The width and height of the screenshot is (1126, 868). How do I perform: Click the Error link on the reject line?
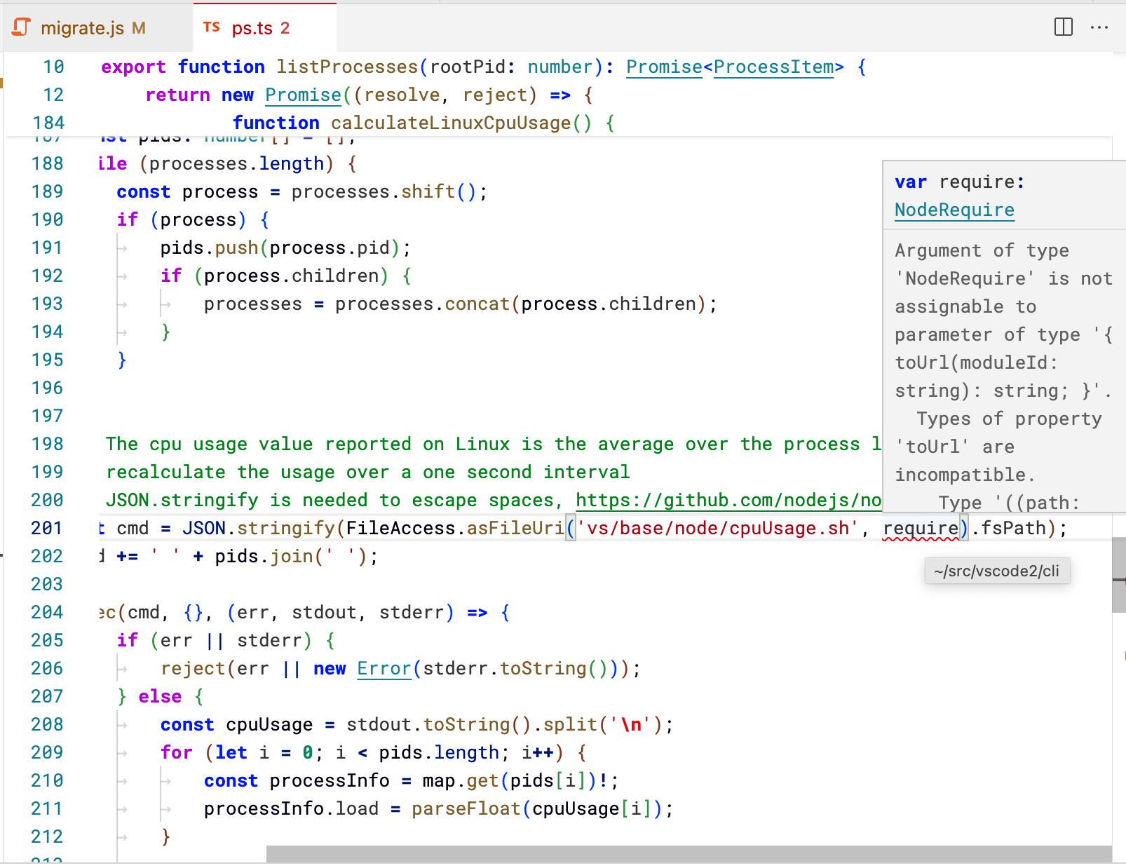(x=383, y=668)
